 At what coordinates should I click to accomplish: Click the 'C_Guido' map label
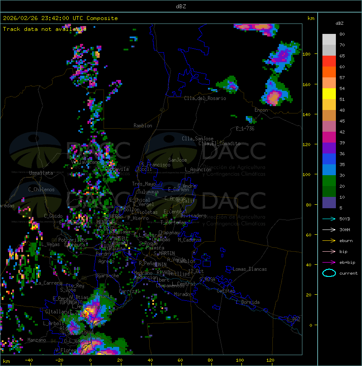[x=53, y=216]
